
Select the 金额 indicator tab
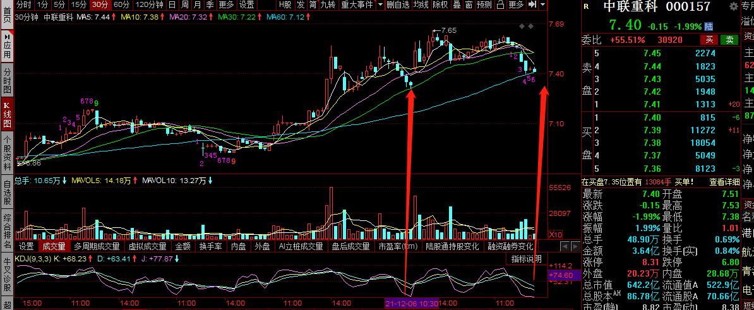pyautogui.click(x=183, y=247)
